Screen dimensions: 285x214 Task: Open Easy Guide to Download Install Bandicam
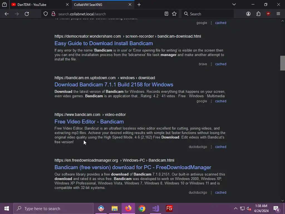coord(104,43)
